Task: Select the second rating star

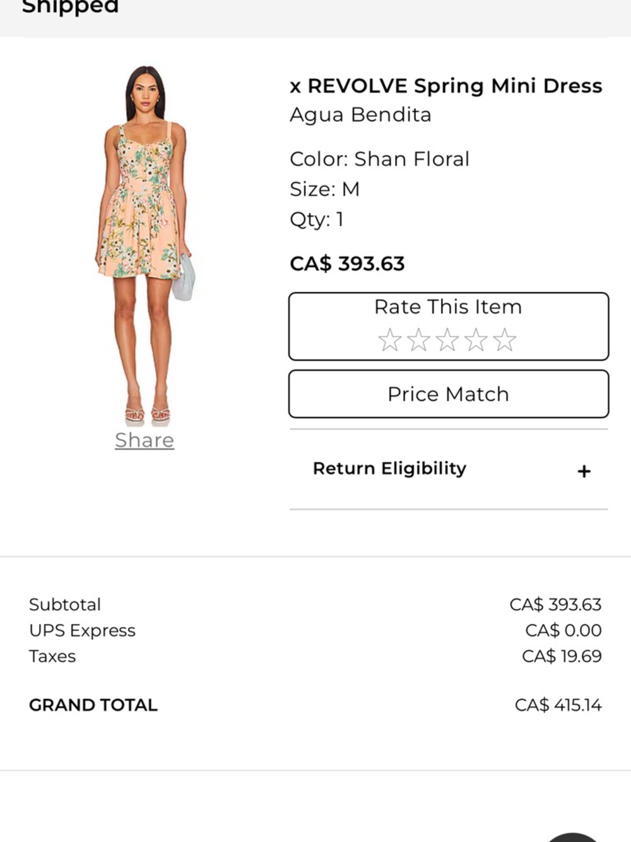Action: point(420,339)
